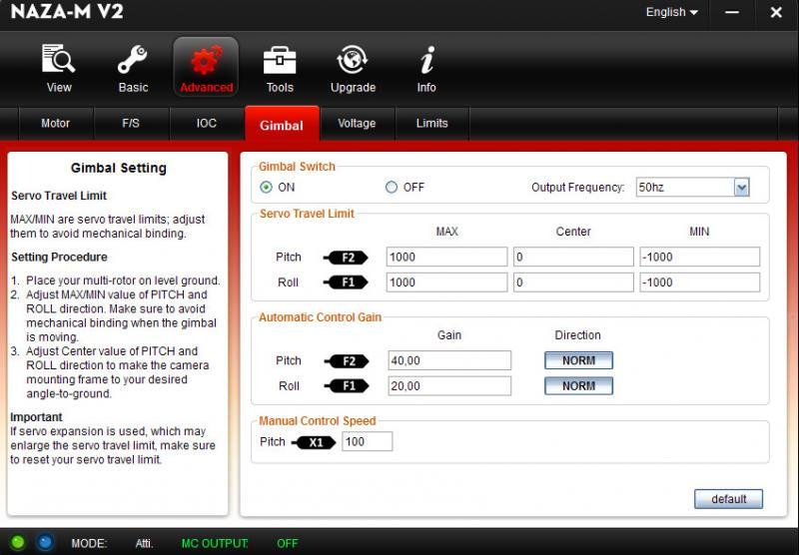Open the View magnifier icon
Screen dimensions: 799x555
[59, 62]
